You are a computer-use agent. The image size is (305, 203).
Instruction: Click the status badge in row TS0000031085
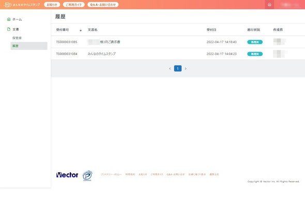point(255,42)
